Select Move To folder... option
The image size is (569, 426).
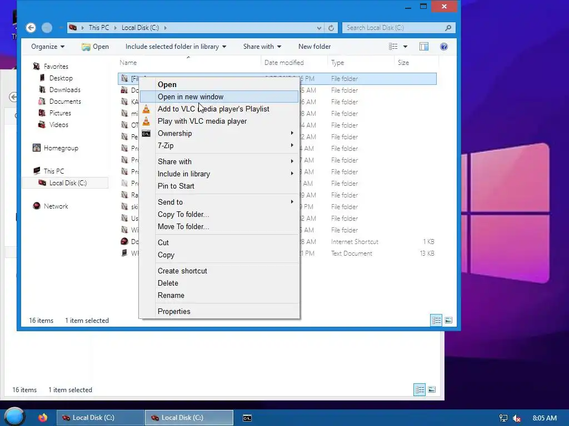[219, 226]
